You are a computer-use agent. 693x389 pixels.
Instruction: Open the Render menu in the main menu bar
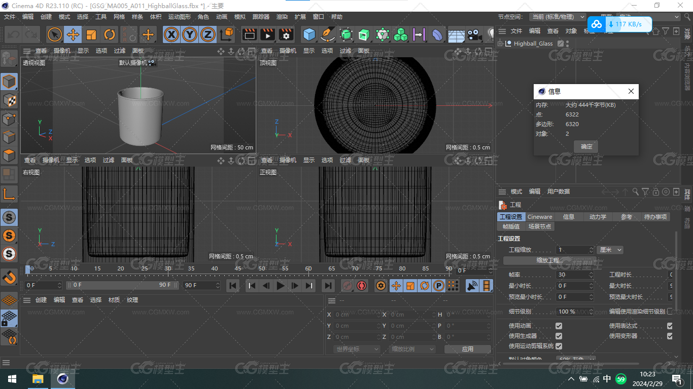coord(282,17)
